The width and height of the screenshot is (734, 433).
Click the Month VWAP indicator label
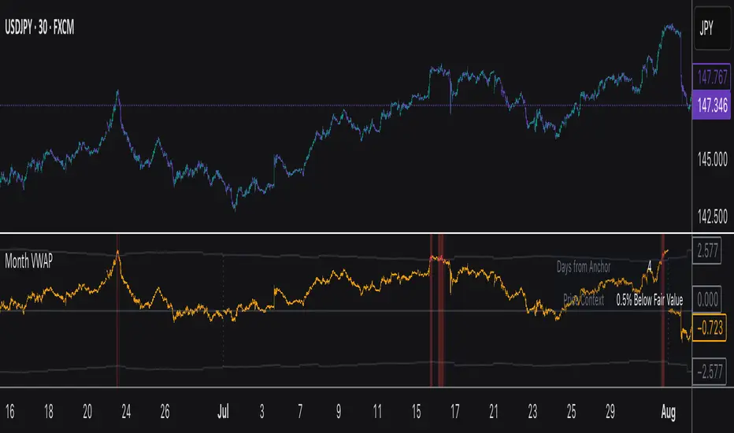click(x=28, y=261)
